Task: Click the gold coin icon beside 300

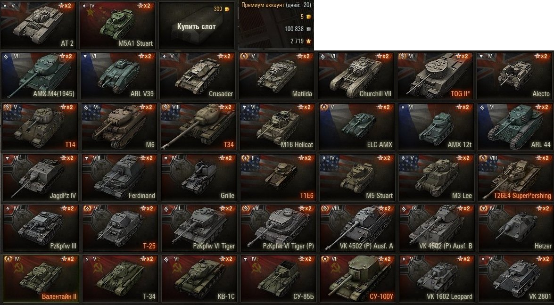Action: coord(227,9)
